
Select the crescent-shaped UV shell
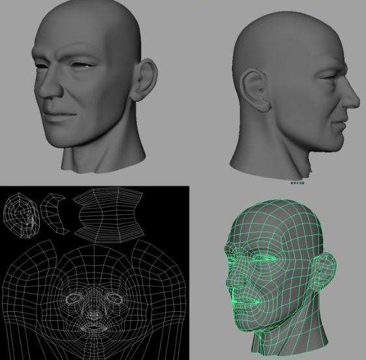coord(54,213)
